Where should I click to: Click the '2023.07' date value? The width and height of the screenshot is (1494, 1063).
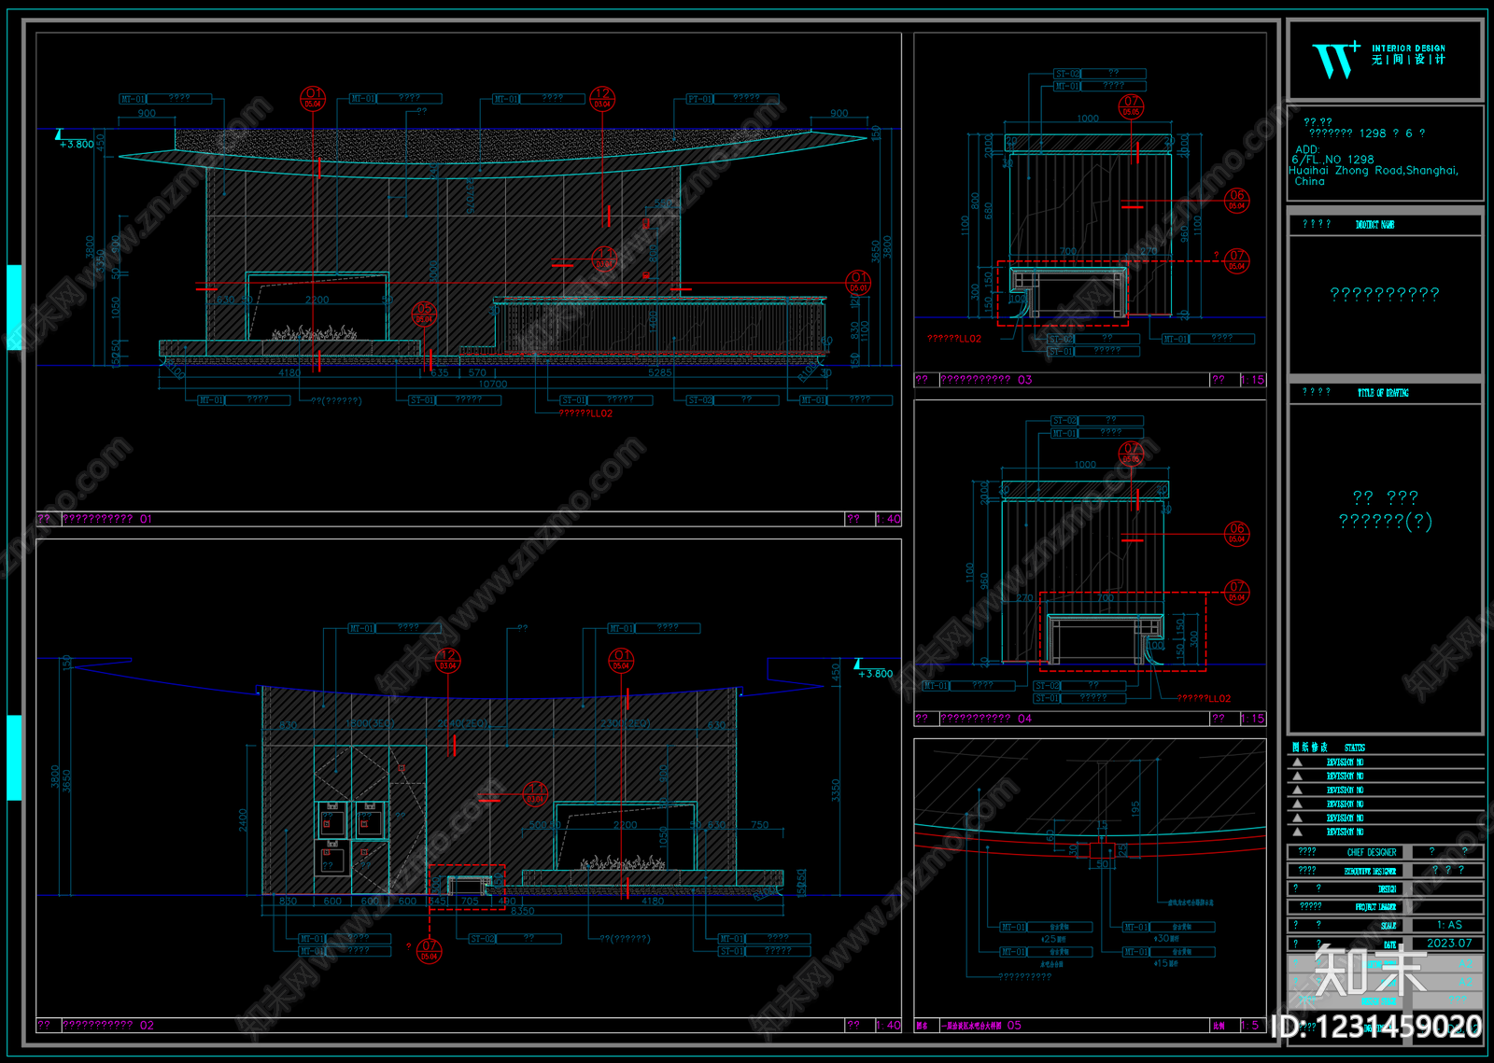point(1449,944)
